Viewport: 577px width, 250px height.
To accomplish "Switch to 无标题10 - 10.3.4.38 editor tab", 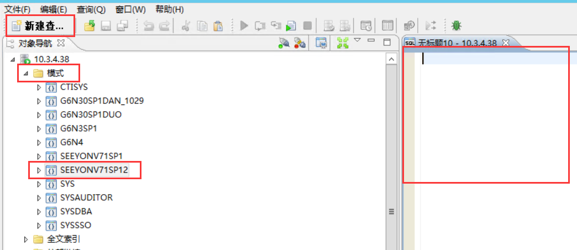I will [x=457, y=43].
